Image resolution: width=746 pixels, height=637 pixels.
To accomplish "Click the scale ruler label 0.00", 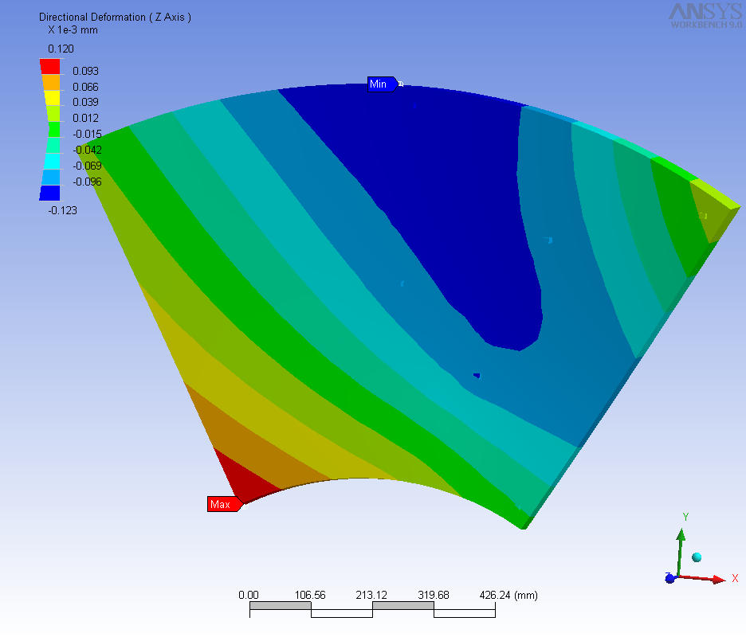I will pos(249,595).
